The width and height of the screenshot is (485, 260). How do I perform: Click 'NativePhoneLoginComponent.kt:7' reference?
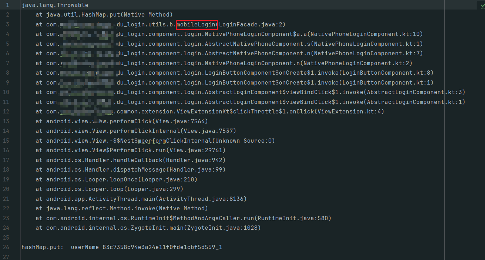367,54
